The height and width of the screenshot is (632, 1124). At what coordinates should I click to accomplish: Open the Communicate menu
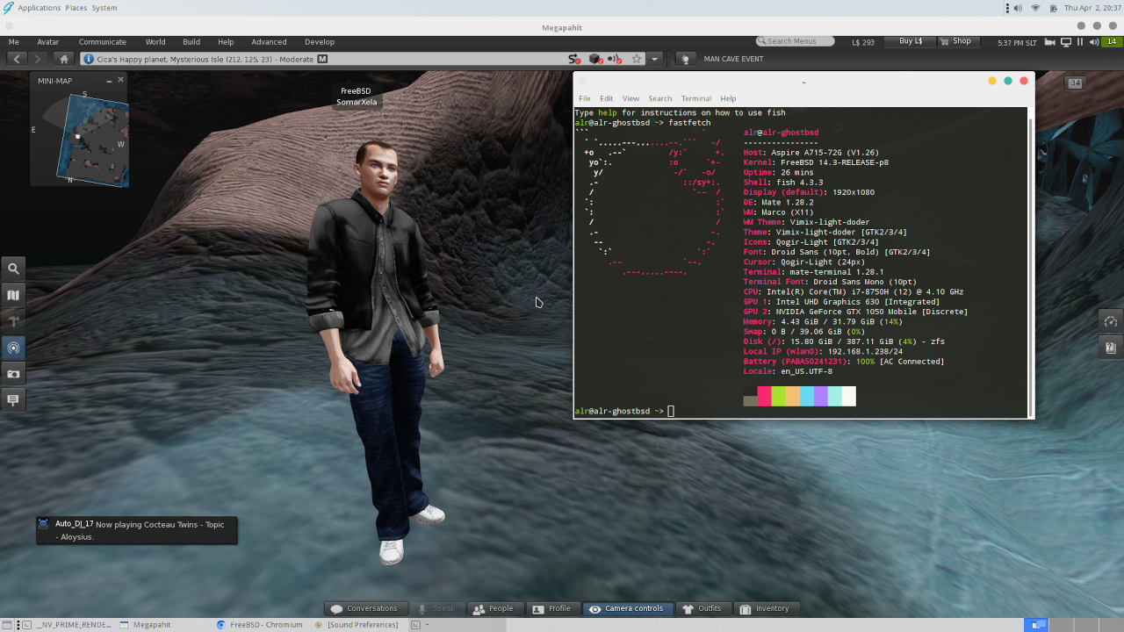(x=103, y=42)
